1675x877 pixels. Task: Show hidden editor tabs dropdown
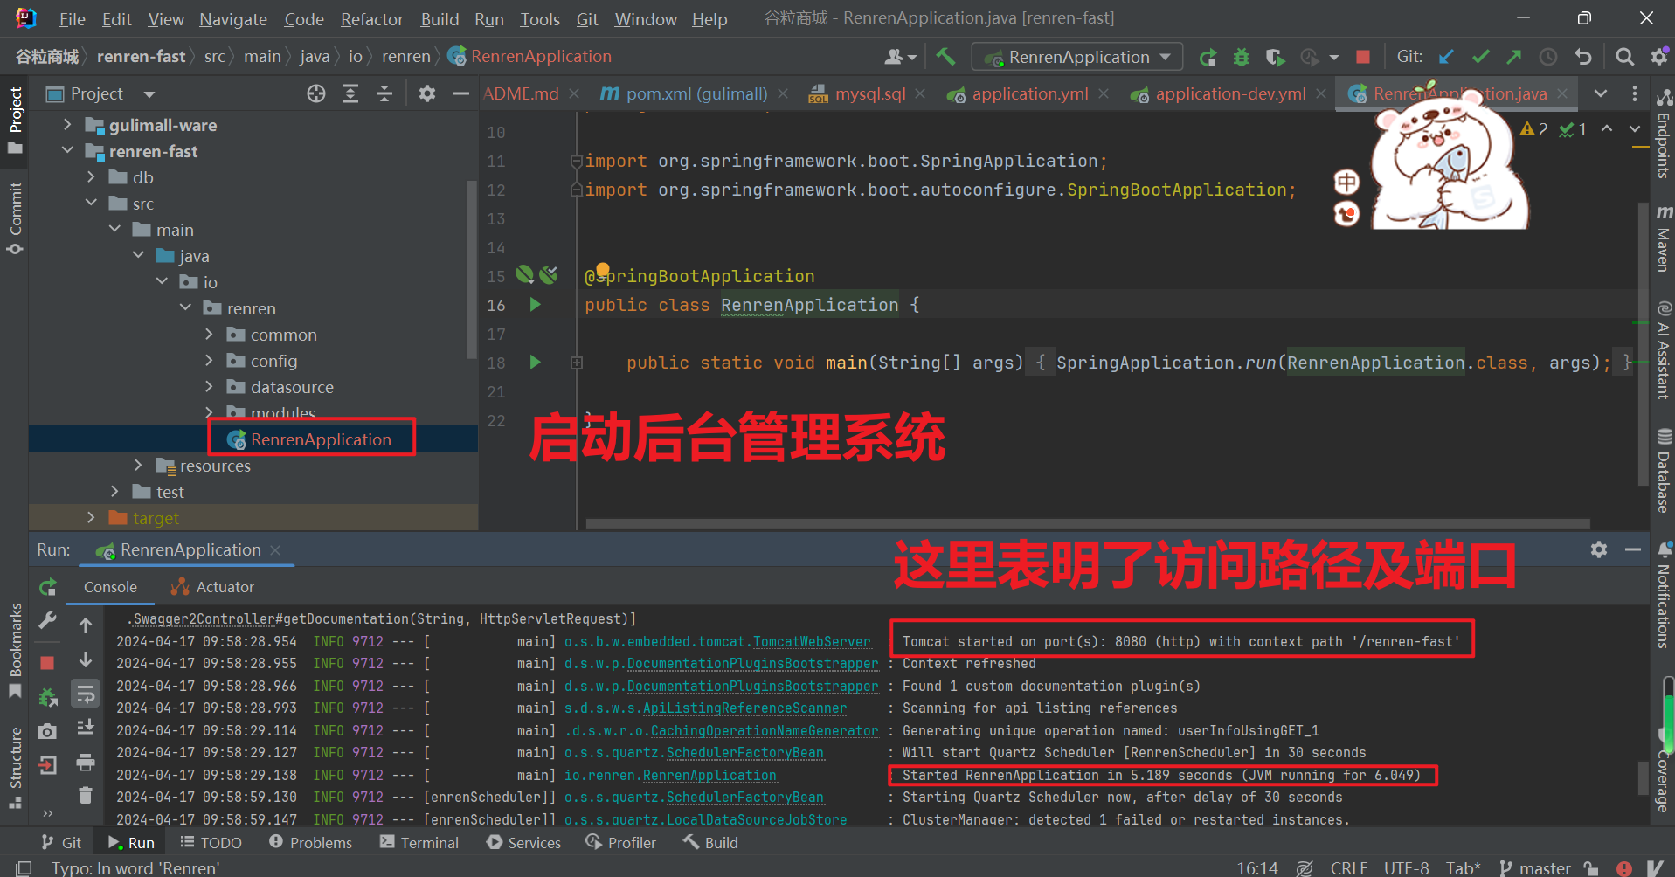pyautogui.click(x=1600, y=93)
